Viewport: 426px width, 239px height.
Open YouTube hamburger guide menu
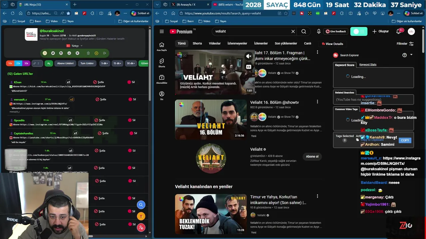point(161,32)
